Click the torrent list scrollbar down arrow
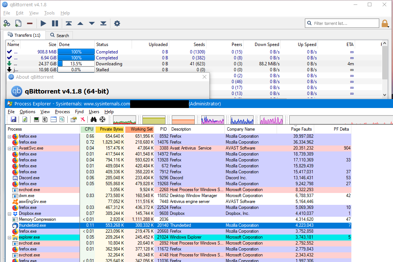This screenshot has width=393, height=262. click(385, 95)
